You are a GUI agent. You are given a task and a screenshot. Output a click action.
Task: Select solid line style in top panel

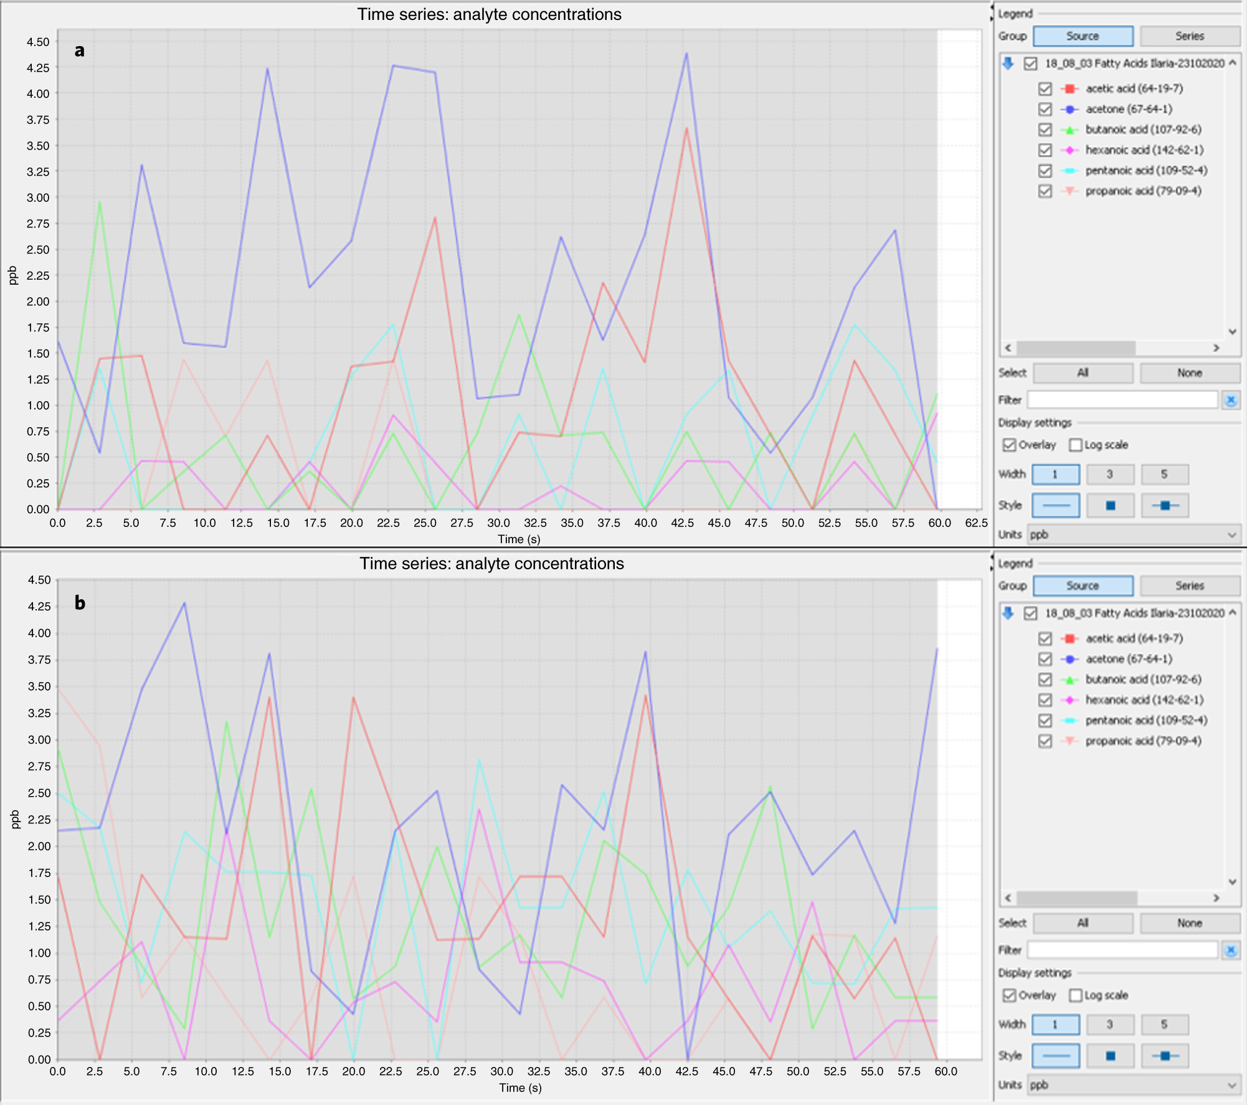tap(1056, 505)
